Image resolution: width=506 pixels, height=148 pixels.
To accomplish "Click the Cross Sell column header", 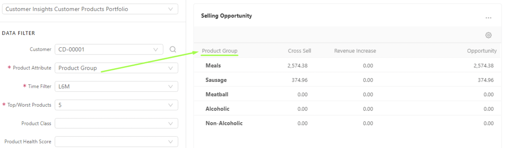I will (299, 51).
